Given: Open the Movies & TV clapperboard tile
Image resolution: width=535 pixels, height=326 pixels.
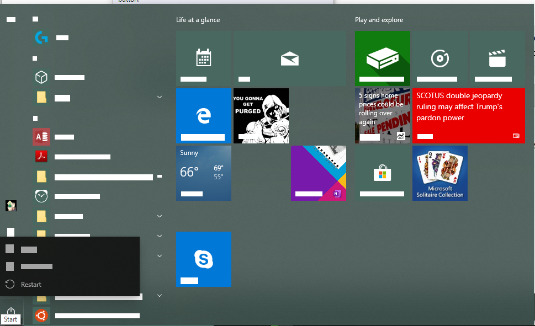Looking at the screenshot, I should point(497,58).
